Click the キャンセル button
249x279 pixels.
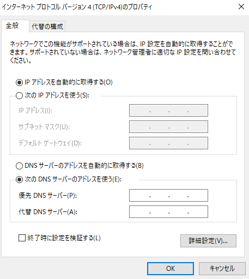click(x=222, y=269)
